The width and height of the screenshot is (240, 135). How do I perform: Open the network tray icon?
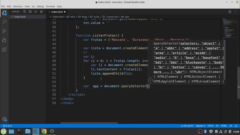221,132
